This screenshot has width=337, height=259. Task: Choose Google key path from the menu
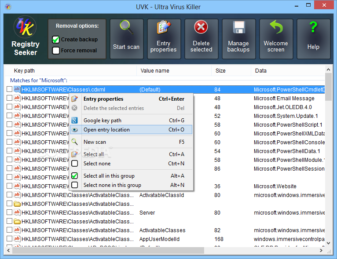coord(131,120)
